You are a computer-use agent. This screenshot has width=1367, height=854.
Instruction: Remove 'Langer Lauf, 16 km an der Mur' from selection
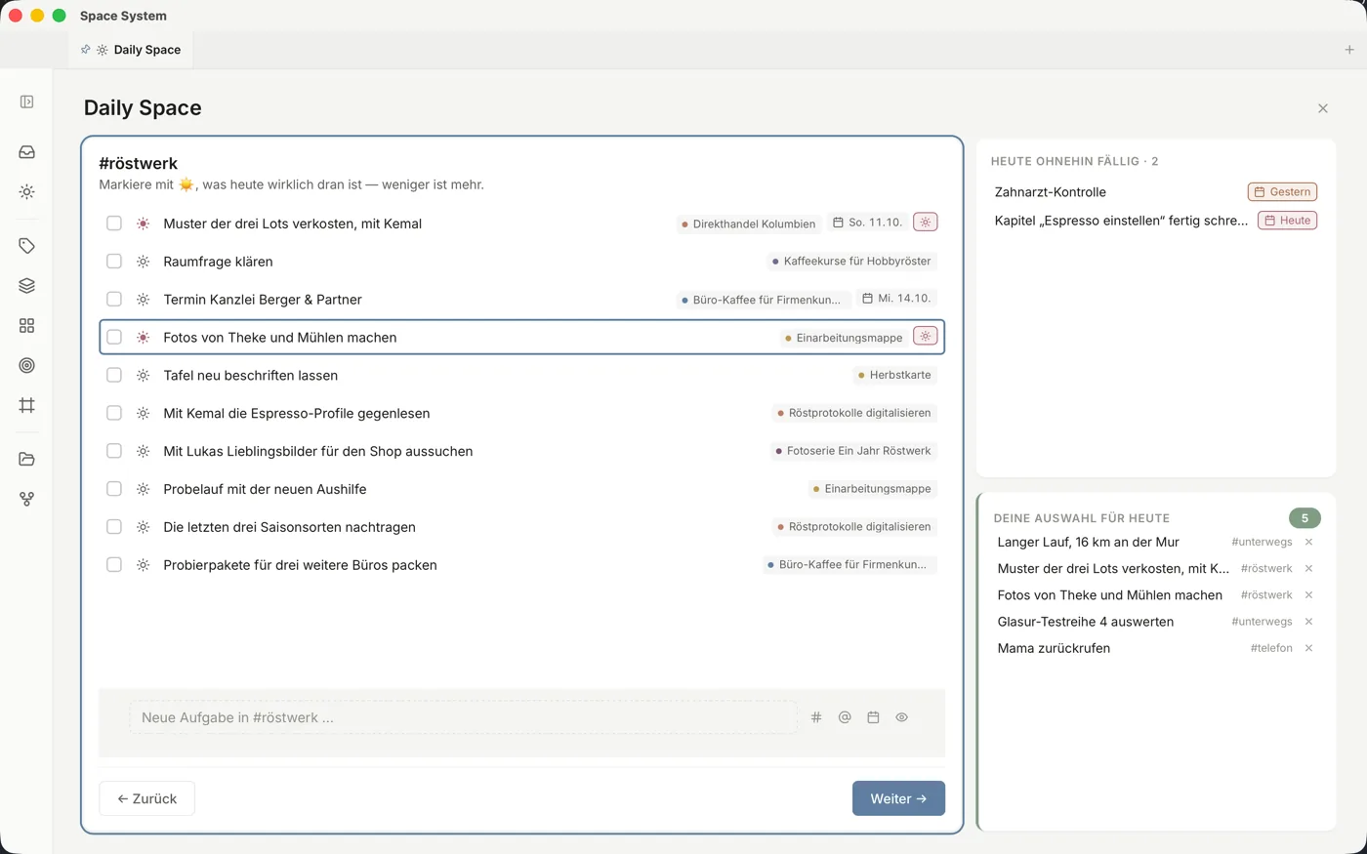(x=1308, y=542)
